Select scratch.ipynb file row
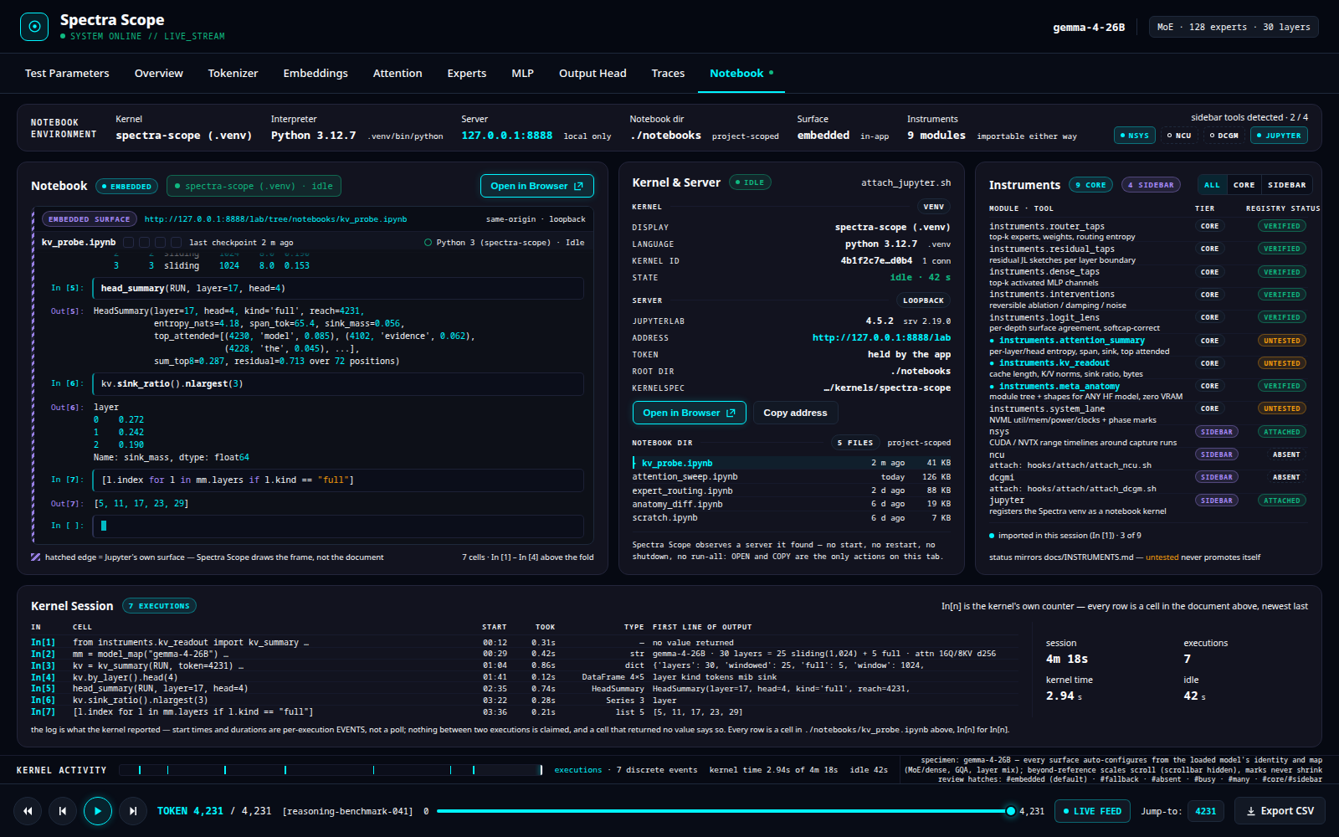Image resolution: width=1339 pixels, height=837 pixels. coord(792,518)
